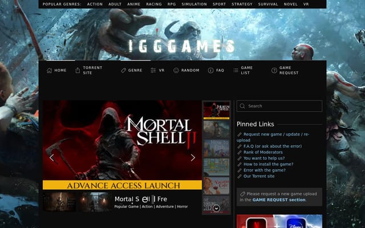This screenshot has width=365, height=228.
Task: Click Adventure tag under slider title
Action: [x=165, y=206]
